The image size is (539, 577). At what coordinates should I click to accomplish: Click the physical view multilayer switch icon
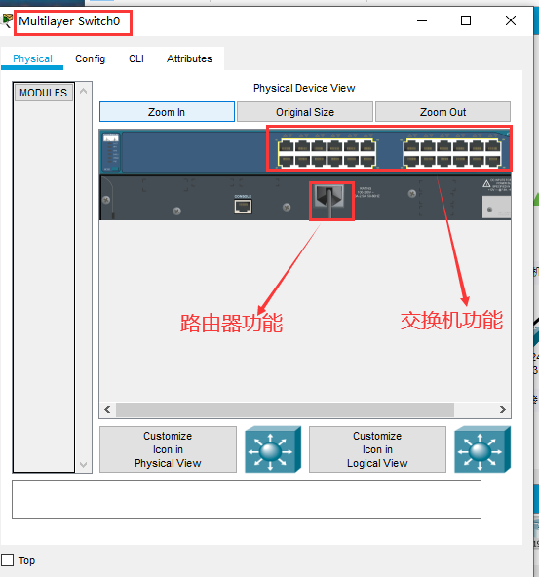(273, 449)
